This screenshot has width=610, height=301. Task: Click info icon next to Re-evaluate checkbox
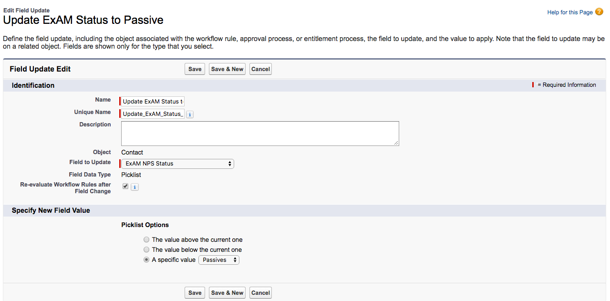134,187
